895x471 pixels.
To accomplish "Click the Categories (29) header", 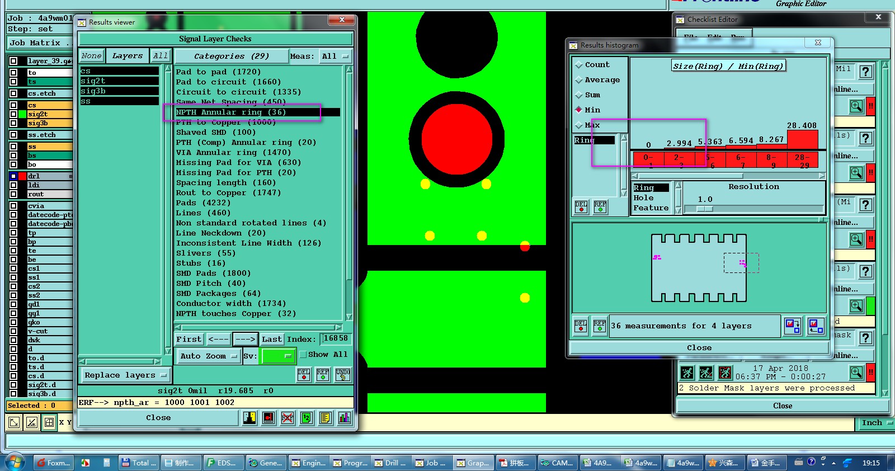I will (x=232, y=56).
